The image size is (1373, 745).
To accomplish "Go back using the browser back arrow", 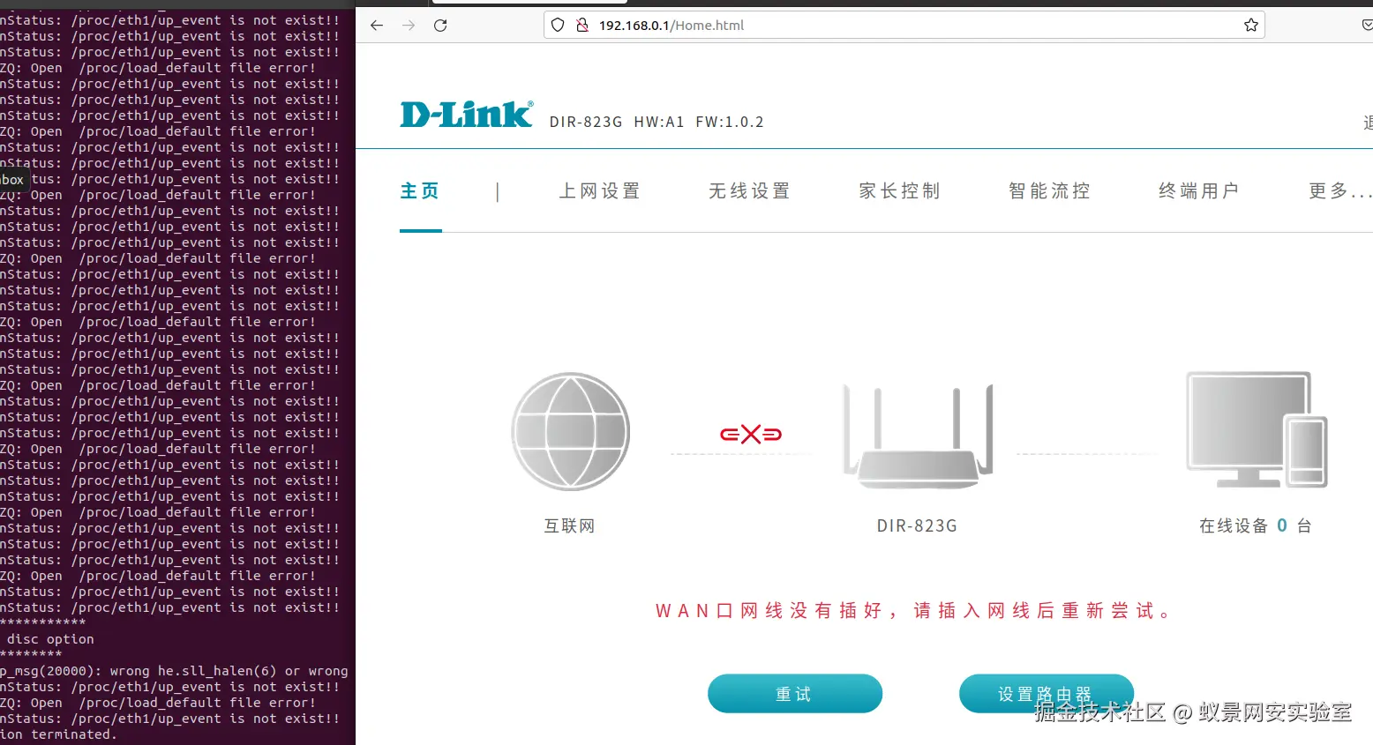I will (x=377, y=26).
